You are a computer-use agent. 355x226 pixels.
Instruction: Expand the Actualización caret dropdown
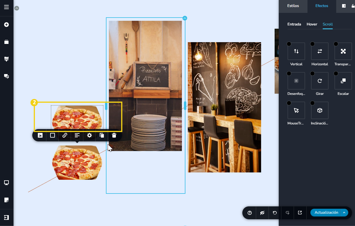click(344, 213)
